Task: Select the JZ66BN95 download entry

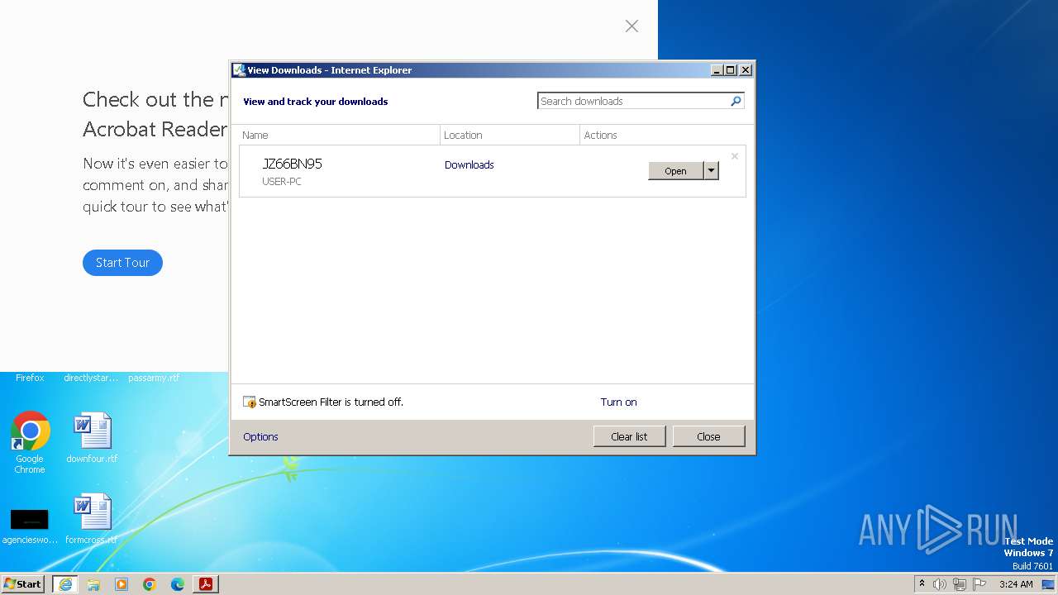Action: tap(493, 171)
